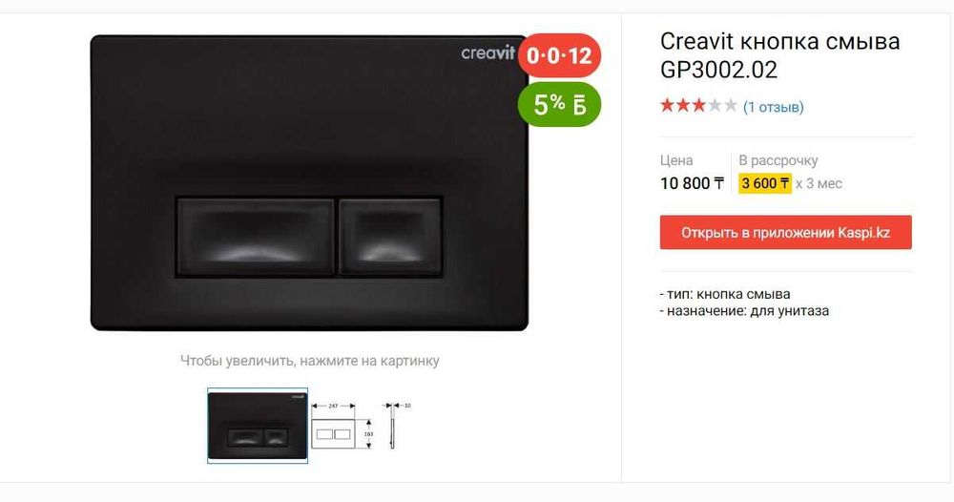Click the green 5% bonus badge

pyautogui.click(x=559, y=104)
